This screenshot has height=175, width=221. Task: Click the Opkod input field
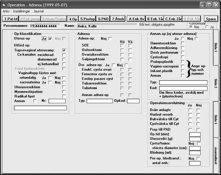[x=133, y=101]
